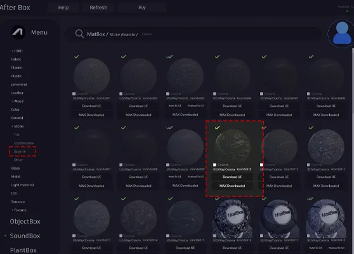The width and height of the screenshot is (354, 254).
Task: Select the Fabric category
Action: (16, 60)
